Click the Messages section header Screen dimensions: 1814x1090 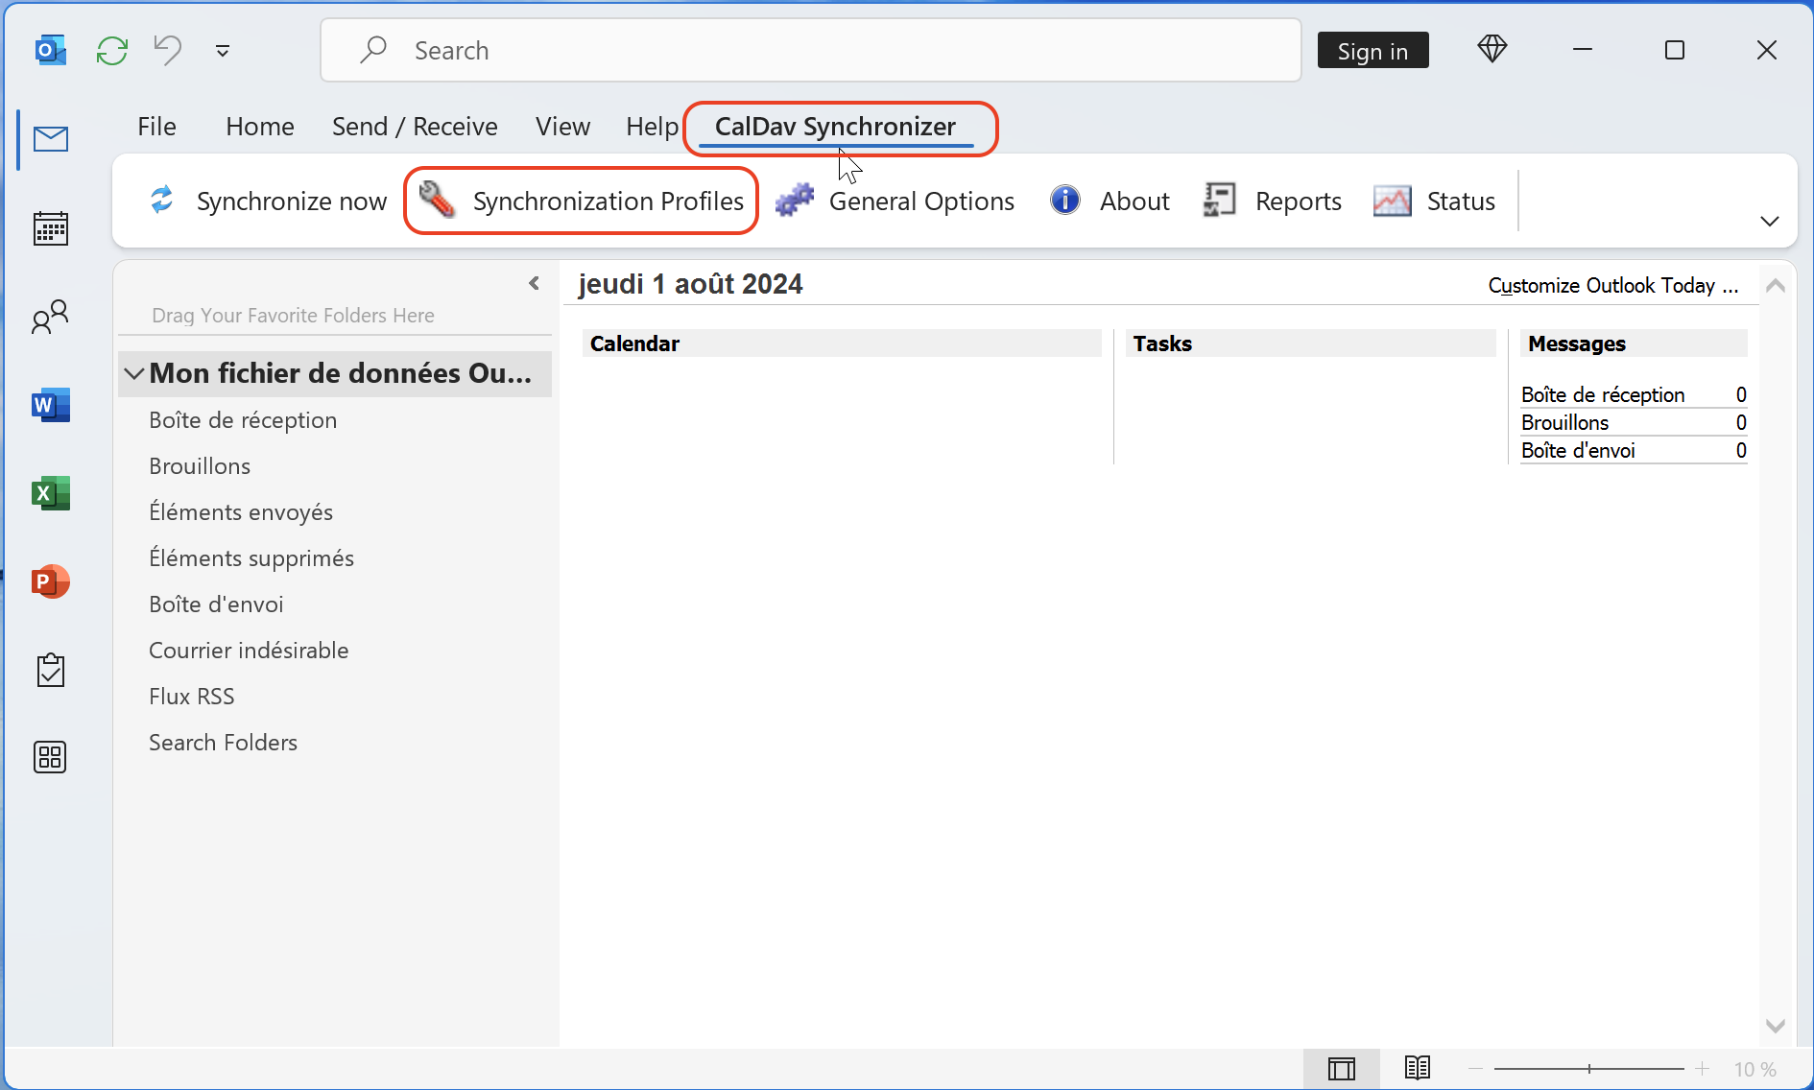click(1634, 344)
